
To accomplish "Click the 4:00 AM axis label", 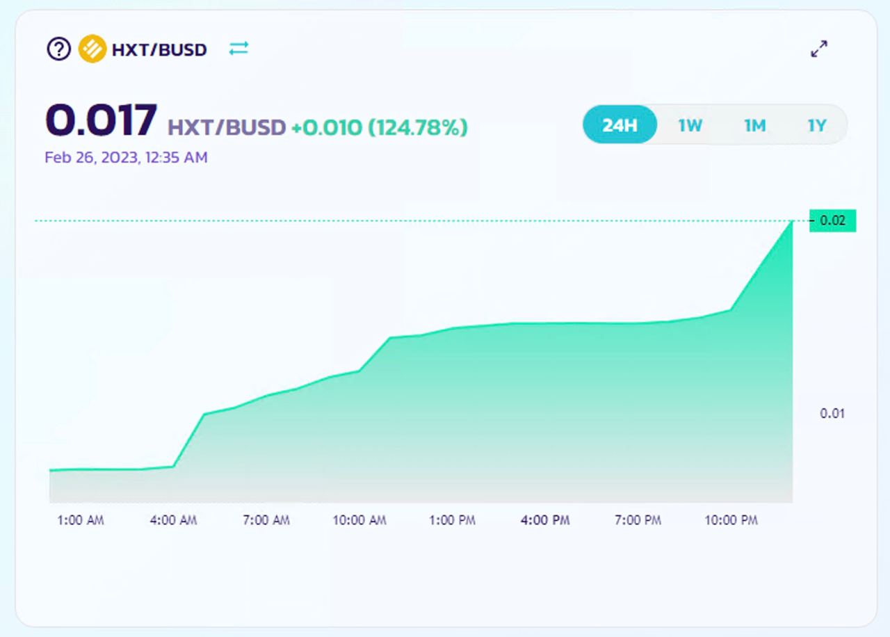I will [174, 520].
